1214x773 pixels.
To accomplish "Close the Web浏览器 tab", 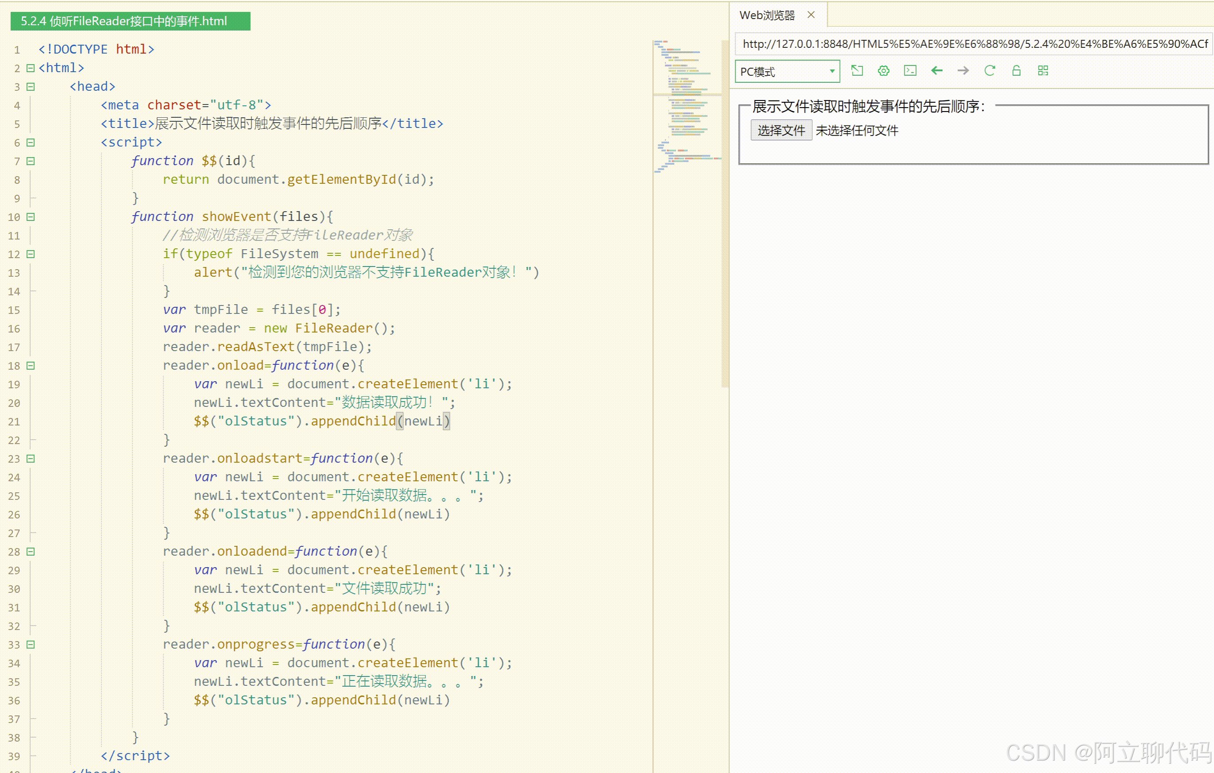I will point(811,15).
